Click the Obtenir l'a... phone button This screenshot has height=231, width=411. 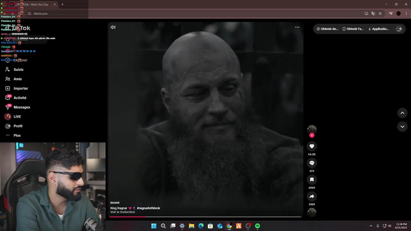point(353,29)
